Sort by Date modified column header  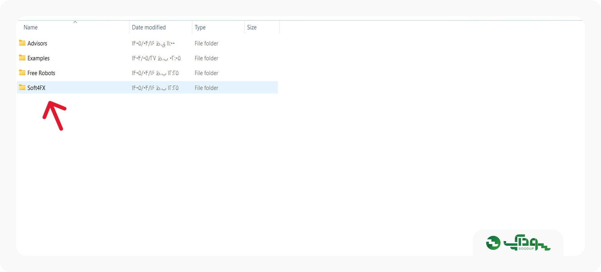click(x=149, y=28)
